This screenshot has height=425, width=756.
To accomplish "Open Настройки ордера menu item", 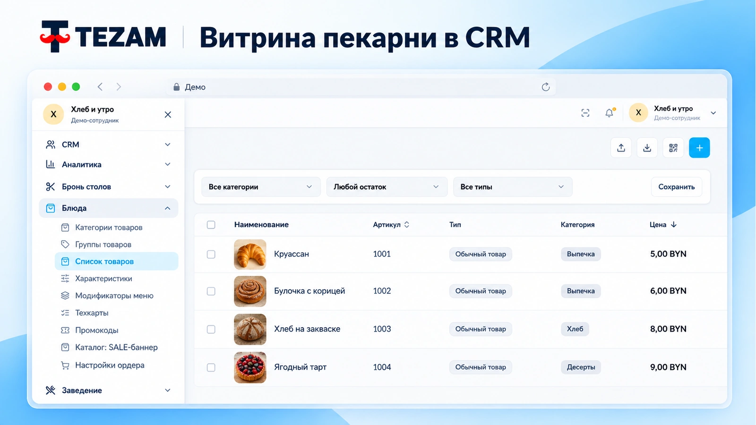I will (x=116, y=365).
